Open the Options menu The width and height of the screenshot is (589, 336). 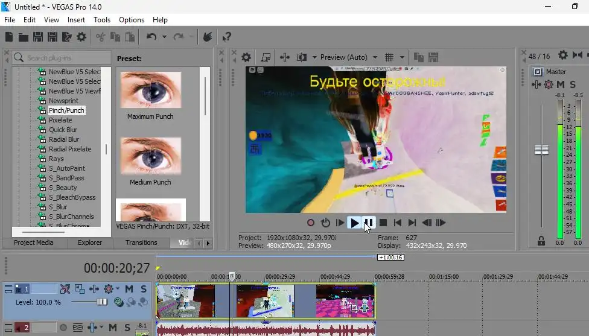coord(132,20)
